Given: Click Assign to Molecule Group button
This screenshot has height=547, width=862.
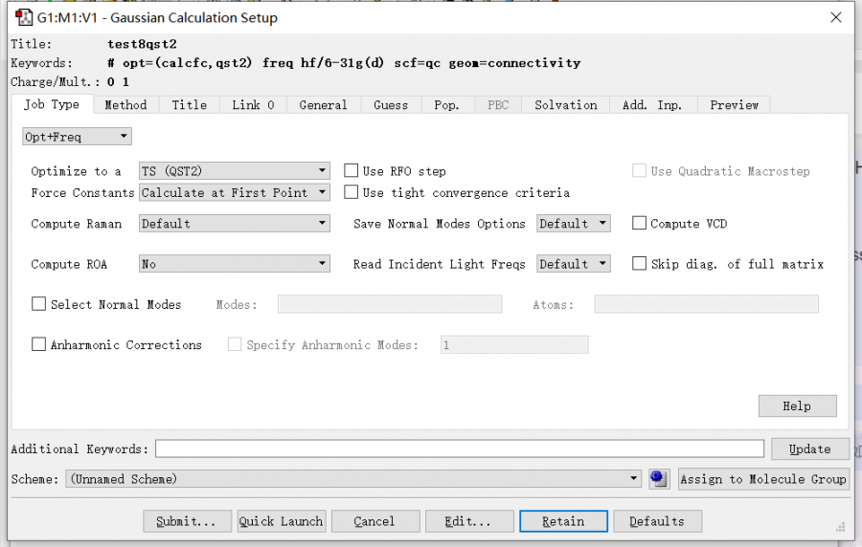Looking at the screenshot, I should tap(763, 479).
